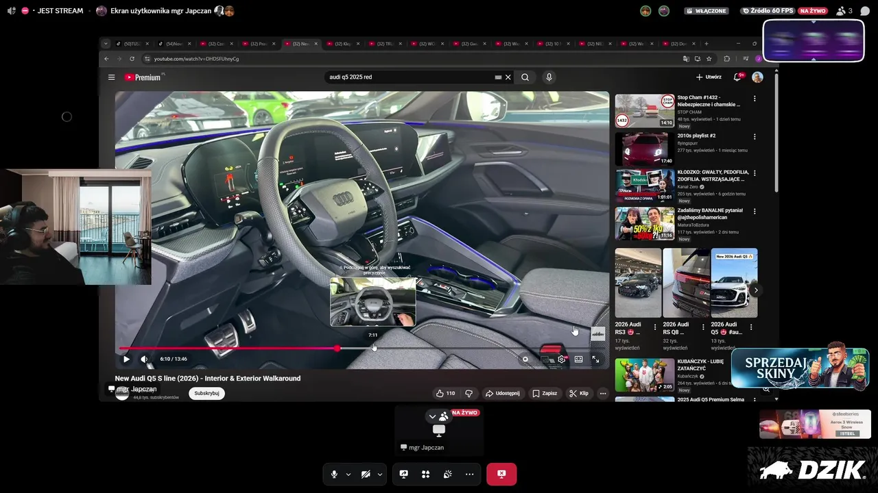878x493 pixels.
Task: Click the Zapisz save button
Action: point(545,393)
